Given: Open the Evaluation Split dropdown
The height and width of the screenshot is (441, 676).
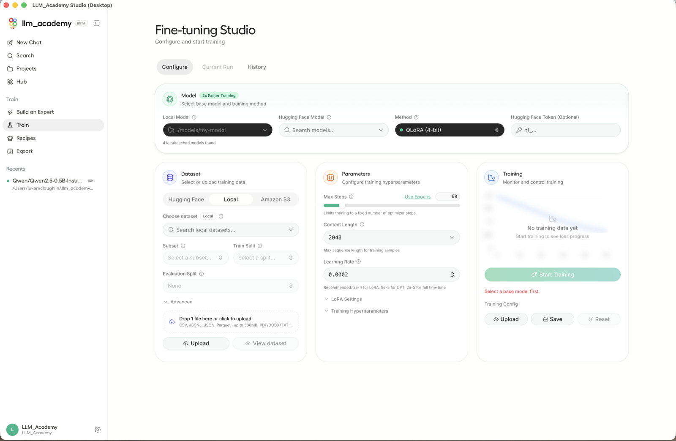Looking at the screenshot, I should pyautogui.click(x=231, y=286).
